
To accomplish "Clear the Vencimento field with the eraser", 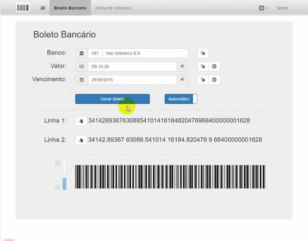I will pos(203,80).
